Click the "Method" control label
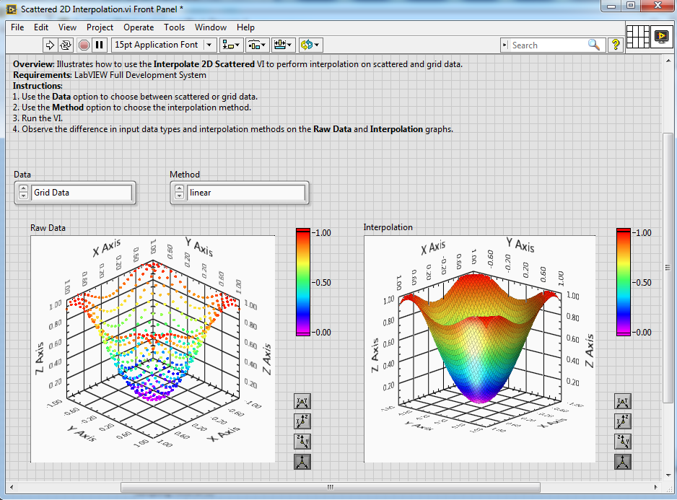 pyautogui.click(x=185, y=175)
